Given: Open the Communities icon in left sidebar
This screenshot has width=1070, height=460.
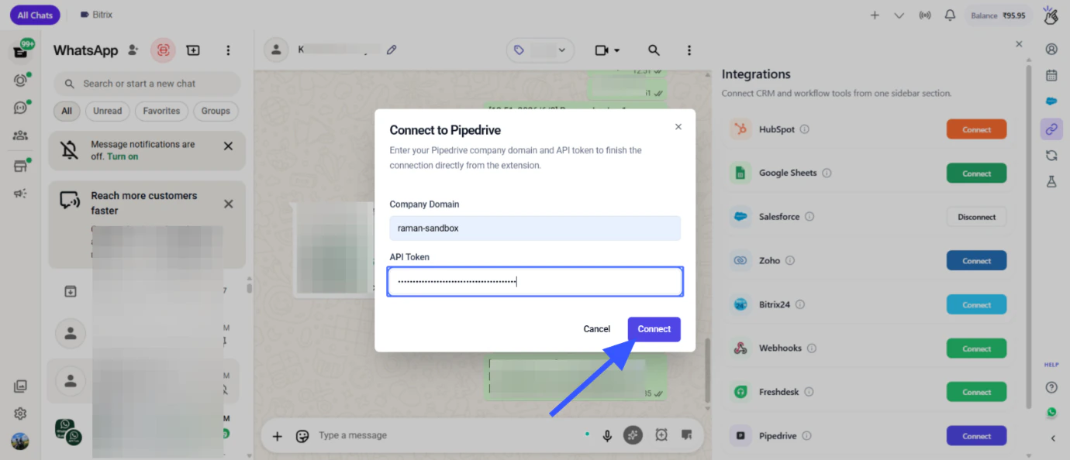Looking at the screenshot, I should [x=21, y=136].
